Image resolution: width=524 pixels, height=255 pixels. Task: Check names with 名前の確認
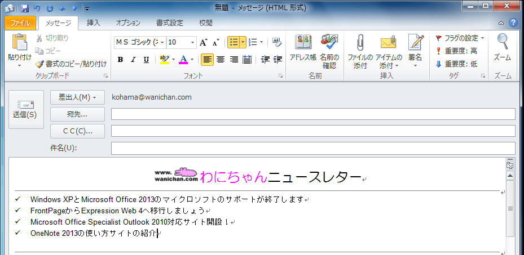pos(329,51)
